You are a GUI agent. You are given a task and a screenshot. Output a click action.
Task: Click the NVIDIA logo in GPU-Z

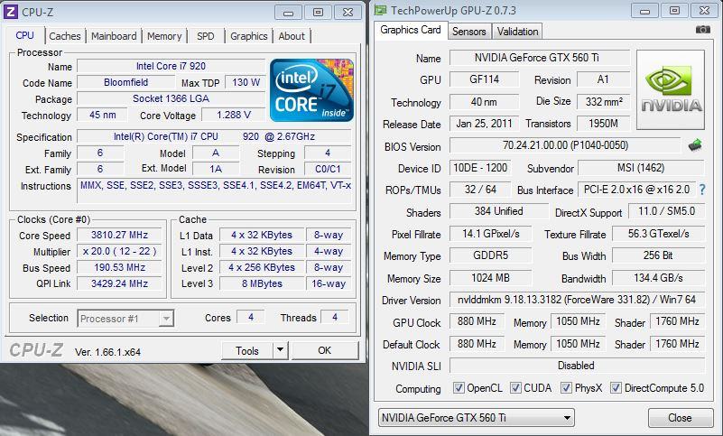pyautogui.click(x=671, y=89)
